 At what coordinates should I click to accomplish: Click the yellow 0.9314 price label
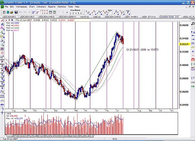[185, 44]
